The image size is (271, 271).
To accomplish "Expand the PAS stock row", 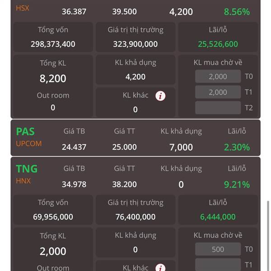I will pos(135,138).
